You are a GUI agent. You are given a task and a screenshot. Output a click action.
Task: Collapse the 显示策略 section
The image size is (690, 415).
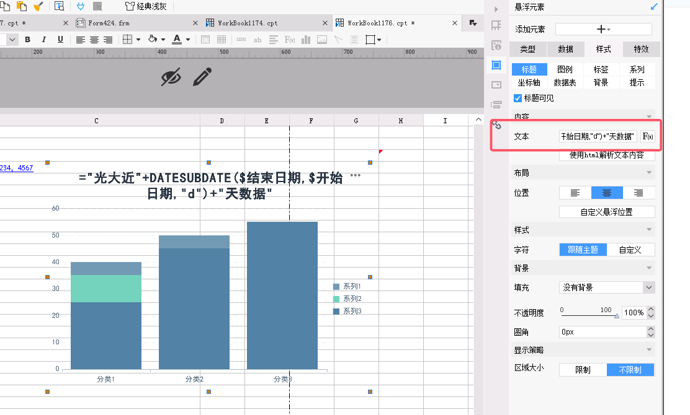[x=649, y=350]
